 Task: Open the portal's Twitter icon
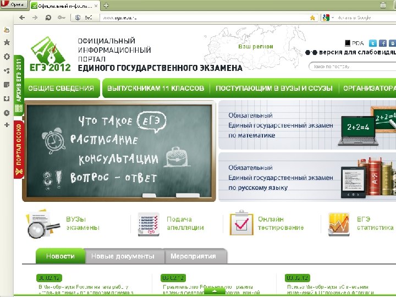[372, 43]
